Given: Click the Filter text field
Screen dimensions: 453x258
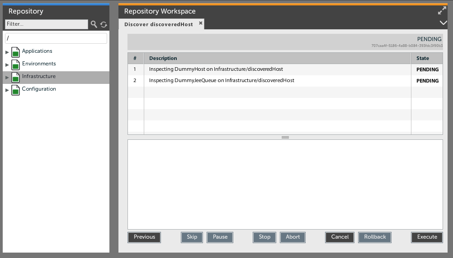Looking at the screenshot, I should click(46, 24).
